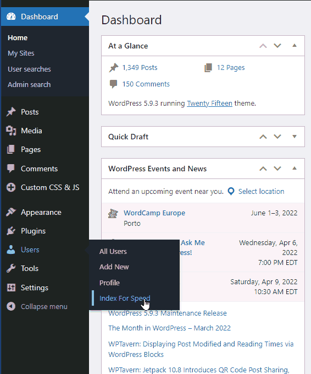Click the pushpin icon beside 1,349 Posts

[x=114, y=68]
